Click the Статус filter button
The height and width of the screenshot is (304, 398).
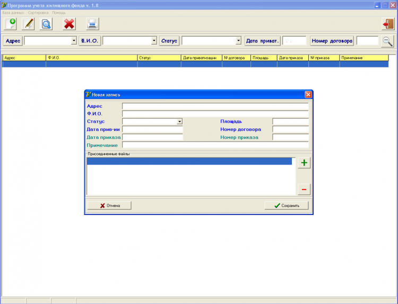pyautogui.click(x=169, y=41)
